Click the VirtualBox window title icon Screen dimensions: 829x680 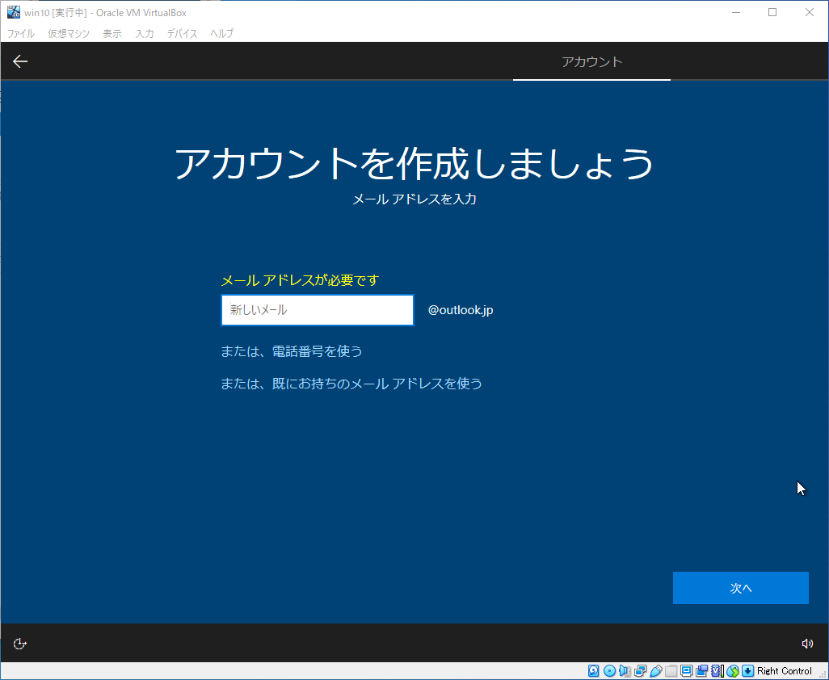point(13,12)
